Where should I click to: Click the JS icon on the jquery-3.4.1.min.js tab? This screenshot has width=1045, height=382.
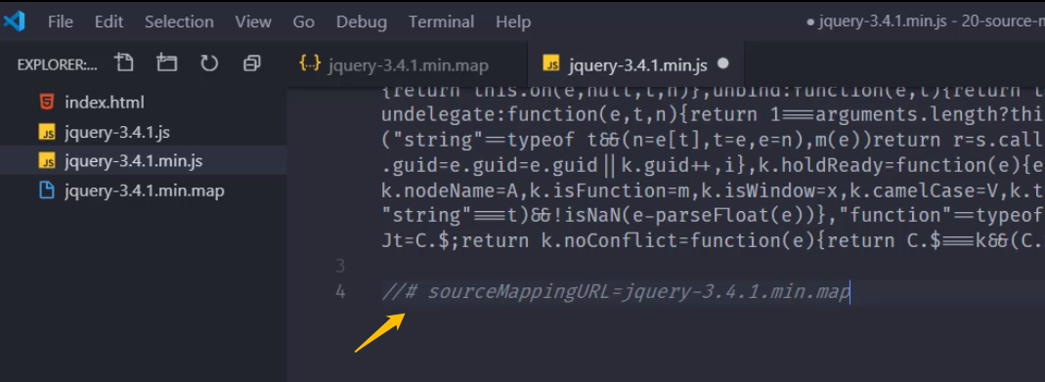pos(551,64)
